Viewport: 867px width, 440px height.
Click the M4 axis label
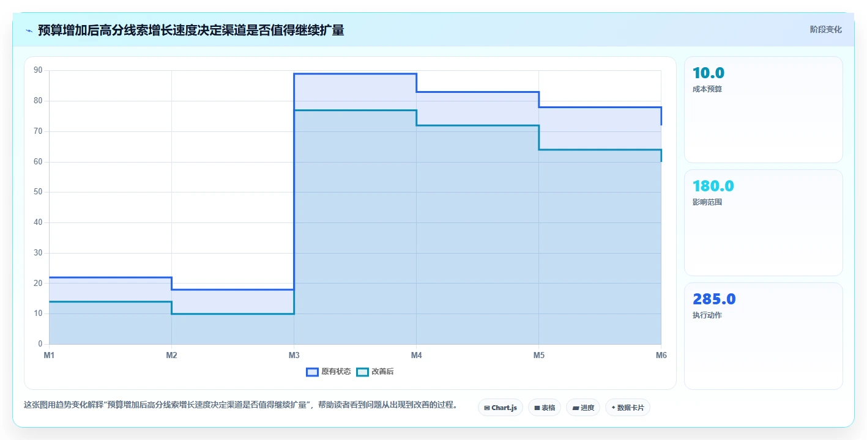tap(416, 355)
